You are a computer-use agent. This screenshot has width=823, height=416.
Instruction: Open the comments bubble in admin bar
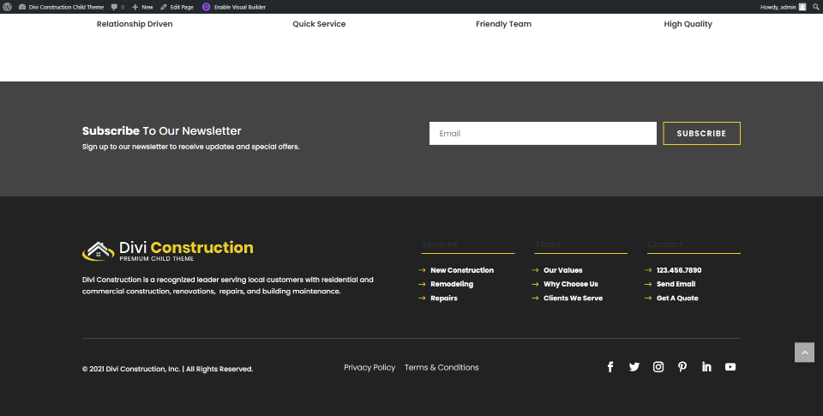tap(117, 7)
